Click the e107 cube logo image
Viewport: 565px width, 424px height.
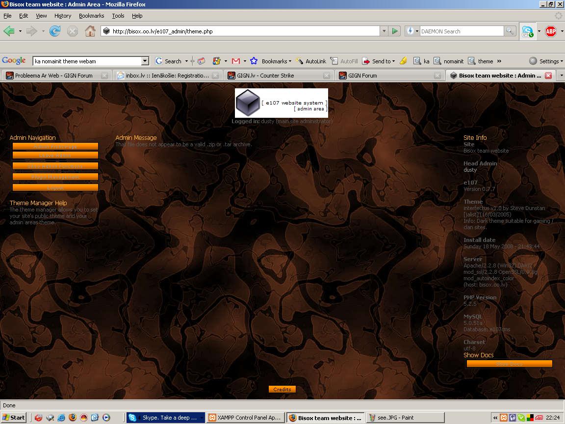click(248, 103)
